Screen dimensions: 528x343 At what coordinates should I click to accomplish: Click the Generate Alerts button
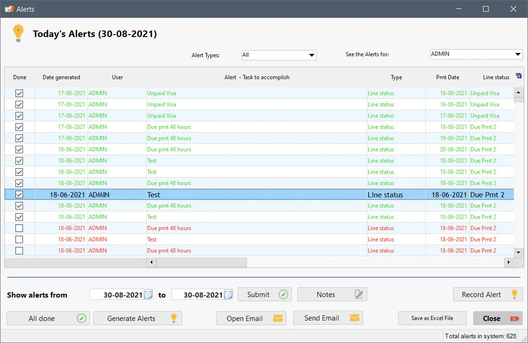click(138, 319)
